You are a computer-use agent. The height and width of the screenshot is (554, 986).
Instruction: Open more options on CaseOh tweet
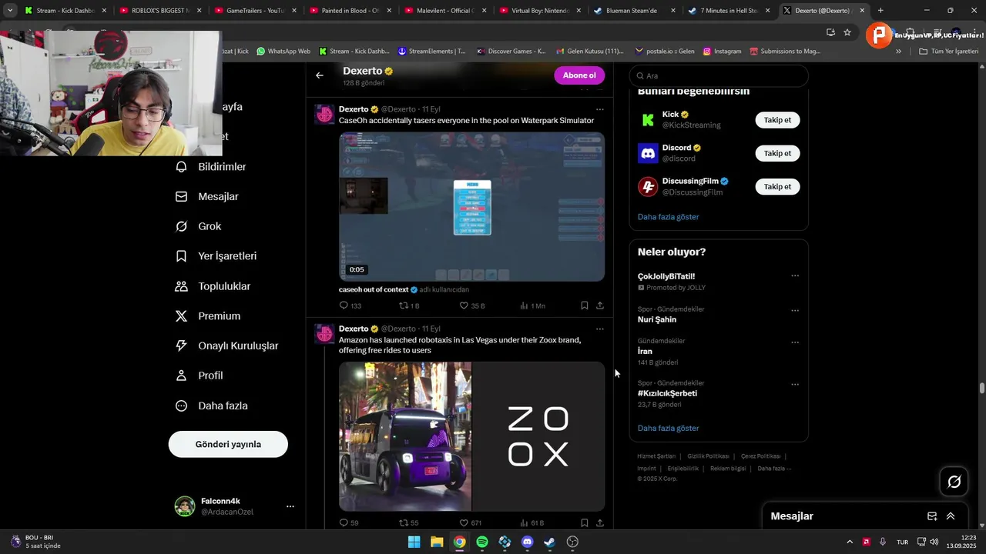coord(600,109)
